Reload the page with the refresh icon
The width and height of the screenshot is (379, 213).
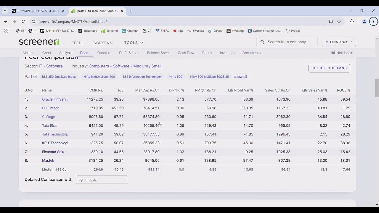[23, 22]
